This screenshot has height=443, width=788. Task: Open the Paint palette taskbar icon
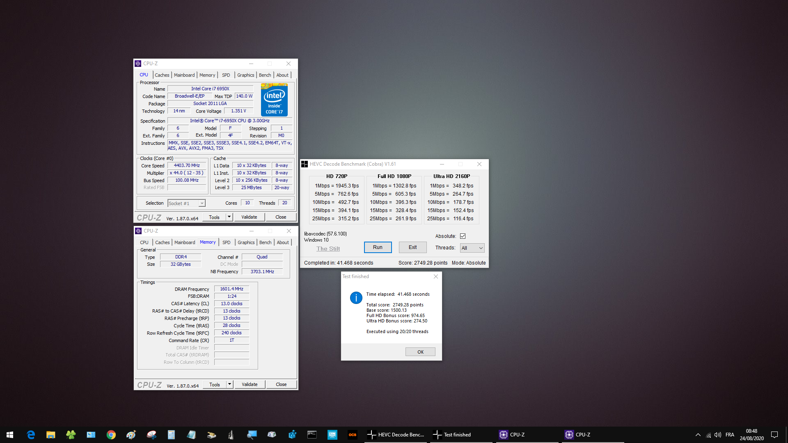[131, 435]
